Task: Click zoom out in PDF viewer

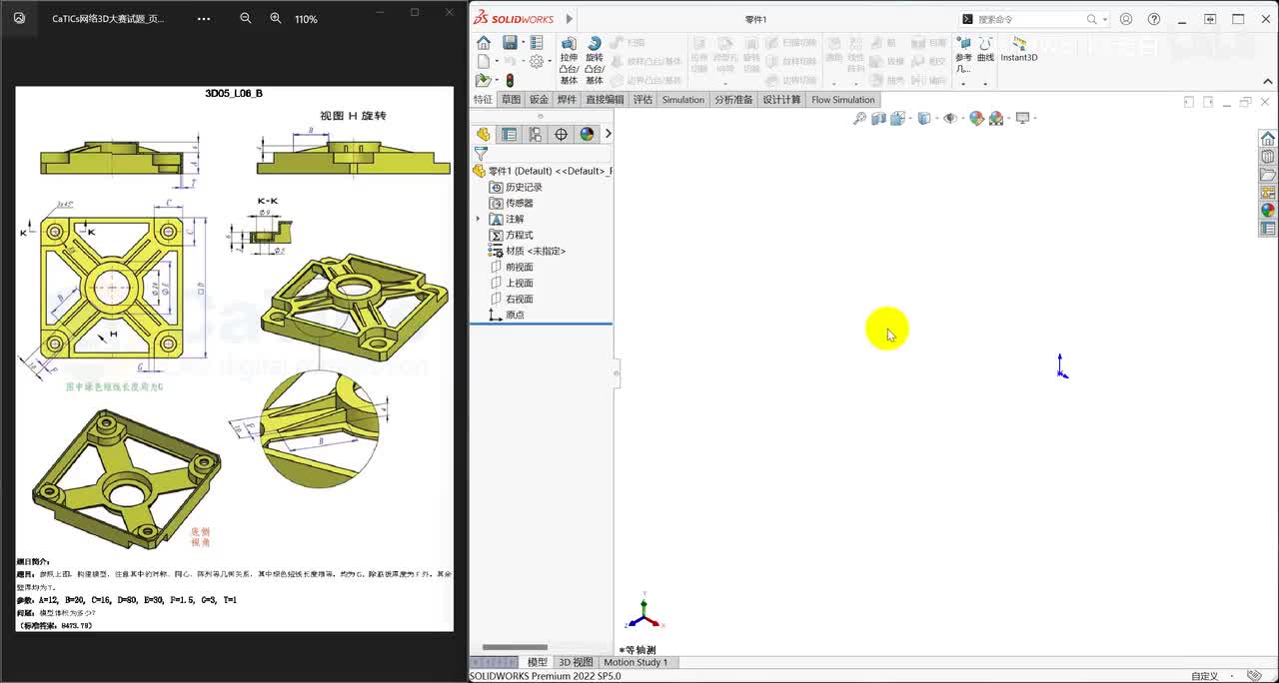Action: pos(246,19)
